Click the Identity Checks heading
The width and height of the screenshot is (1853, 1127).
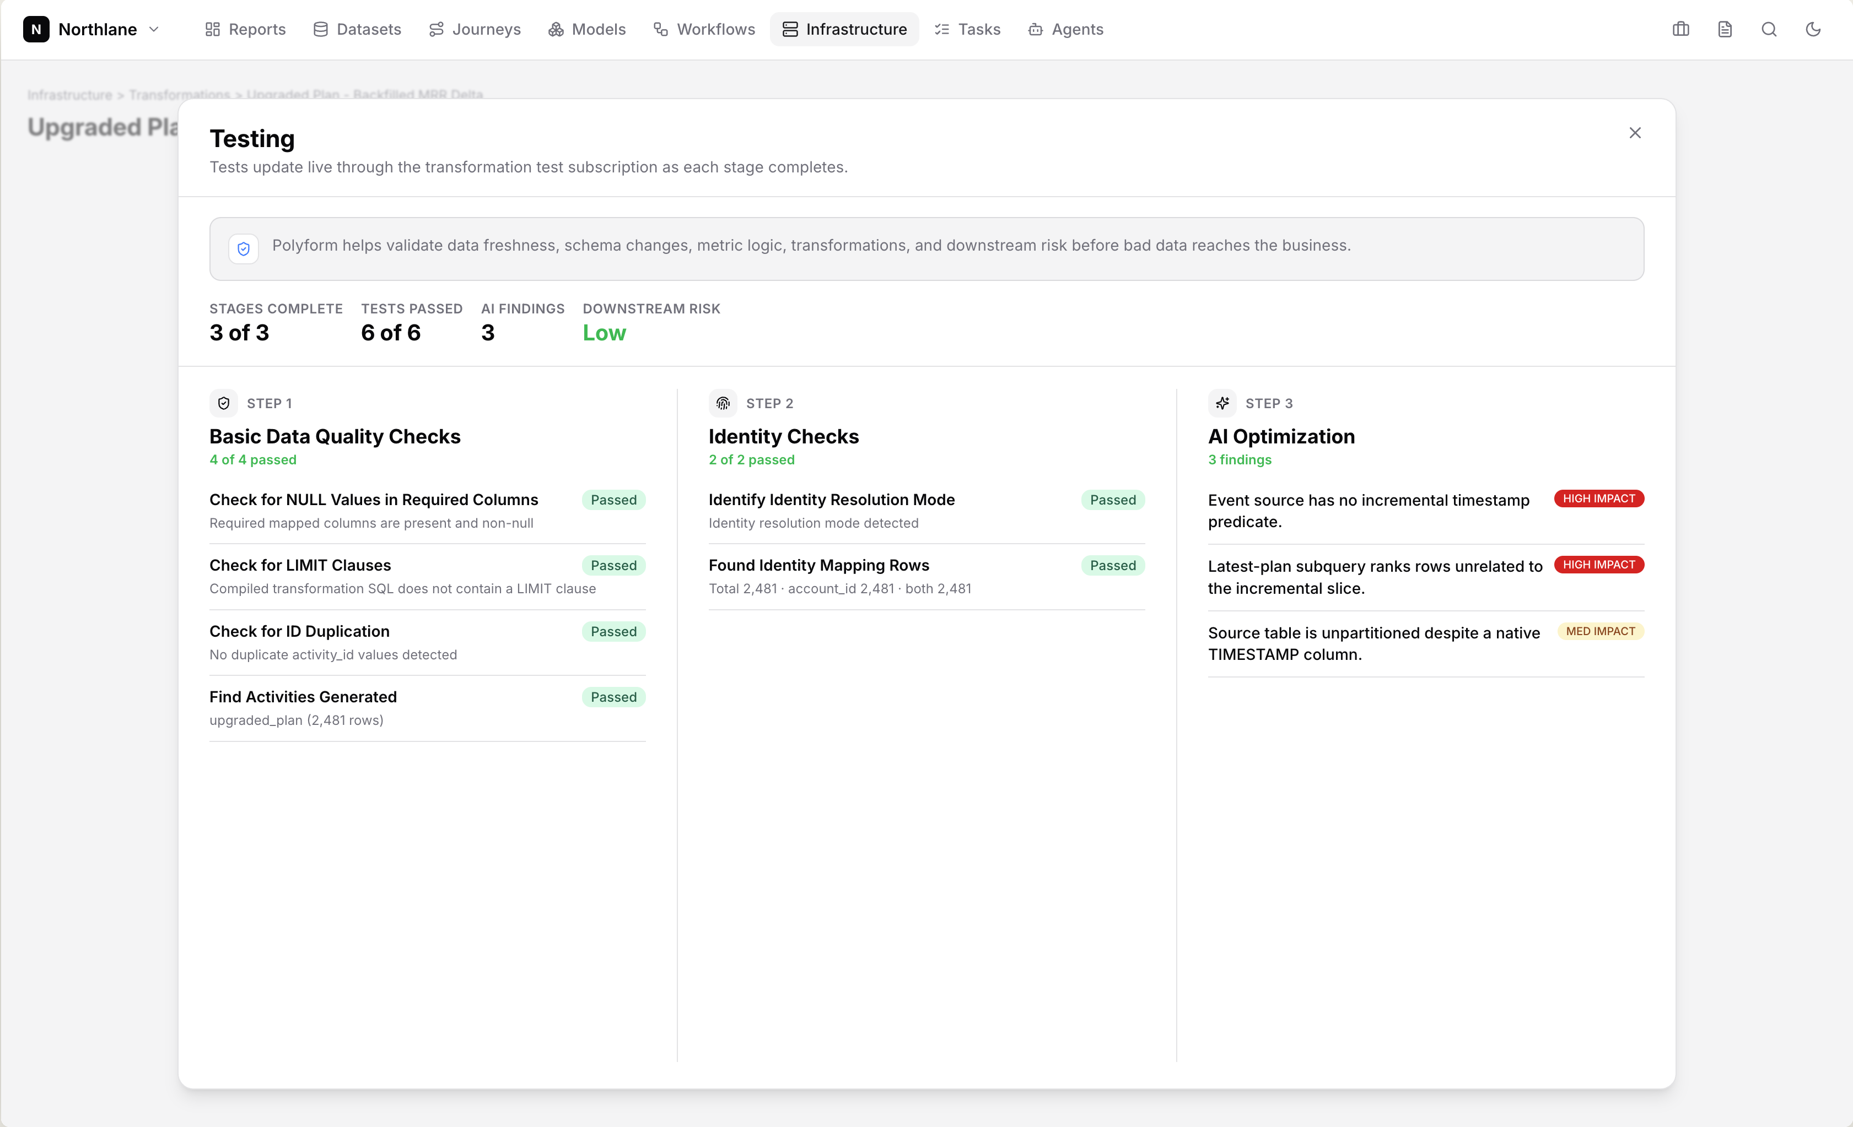click(x=784, y=436)
